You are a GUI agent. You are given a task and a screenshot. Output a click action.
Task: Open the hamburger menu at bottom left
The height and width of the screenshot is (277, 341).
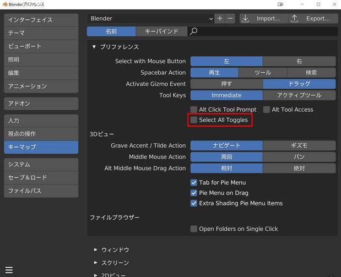coord(9,270)
